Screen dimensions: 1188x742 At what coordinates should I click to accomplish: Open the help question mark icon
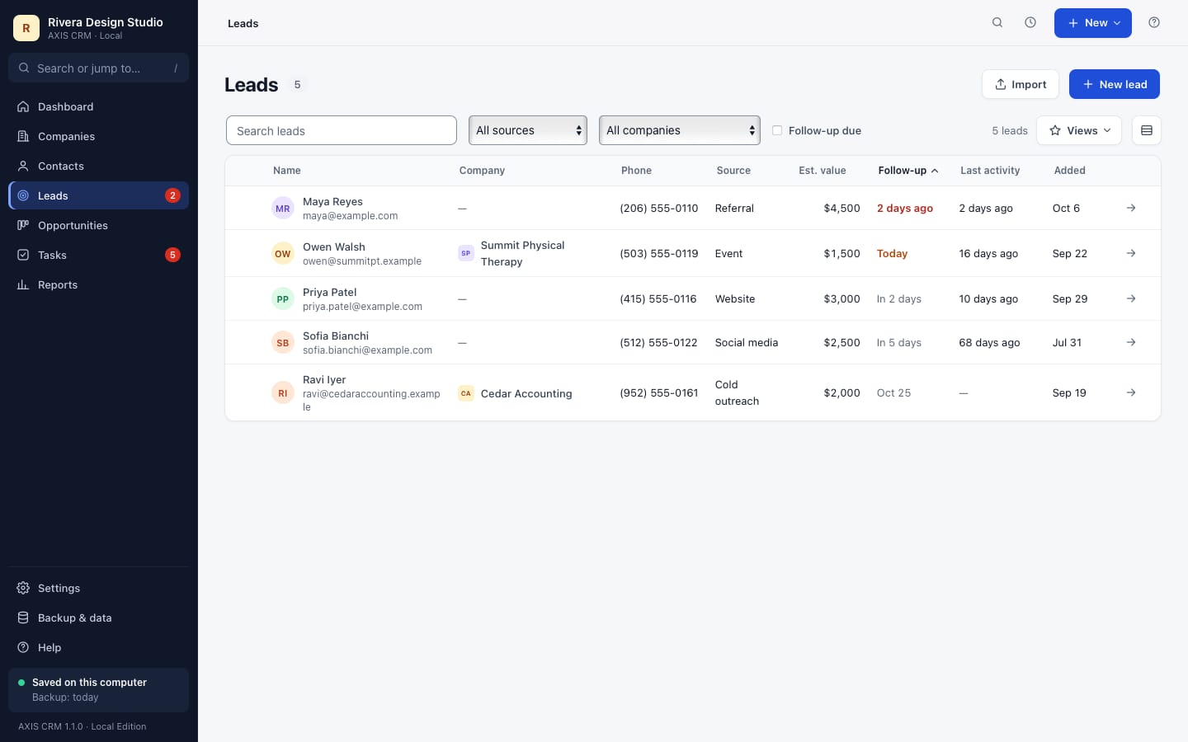pyautogui.click(x=1154, y=23)
